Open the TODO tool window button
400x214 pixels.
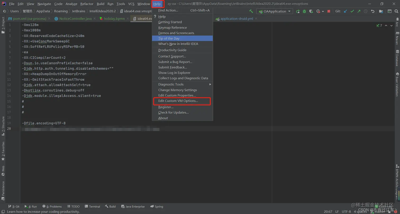tap(73, 207)
